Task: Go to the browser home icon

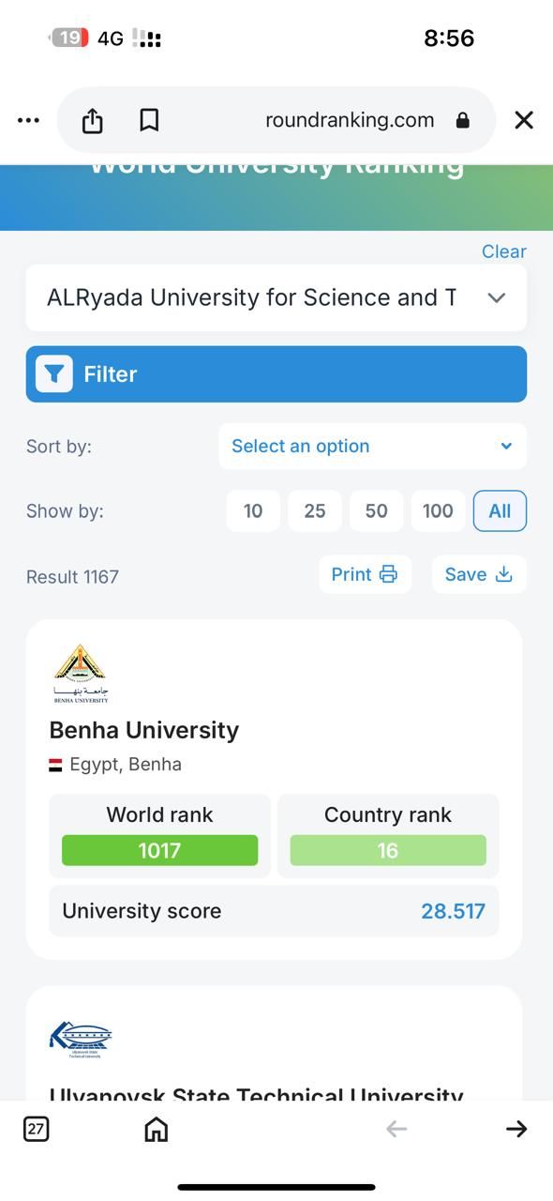Action: [x=157, y=1128]
